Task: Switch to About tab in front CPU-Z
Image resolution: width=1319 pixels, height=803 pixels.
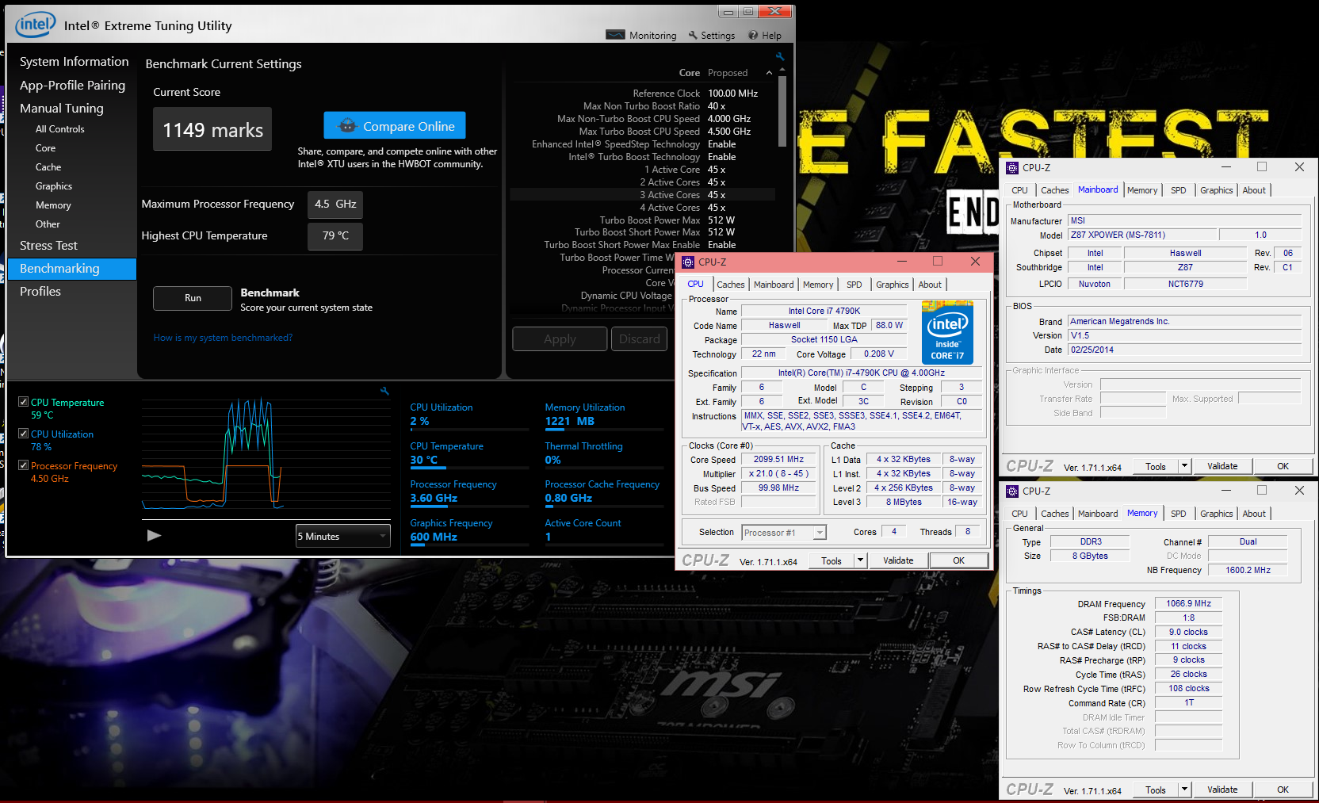Action: pos(930,285)
